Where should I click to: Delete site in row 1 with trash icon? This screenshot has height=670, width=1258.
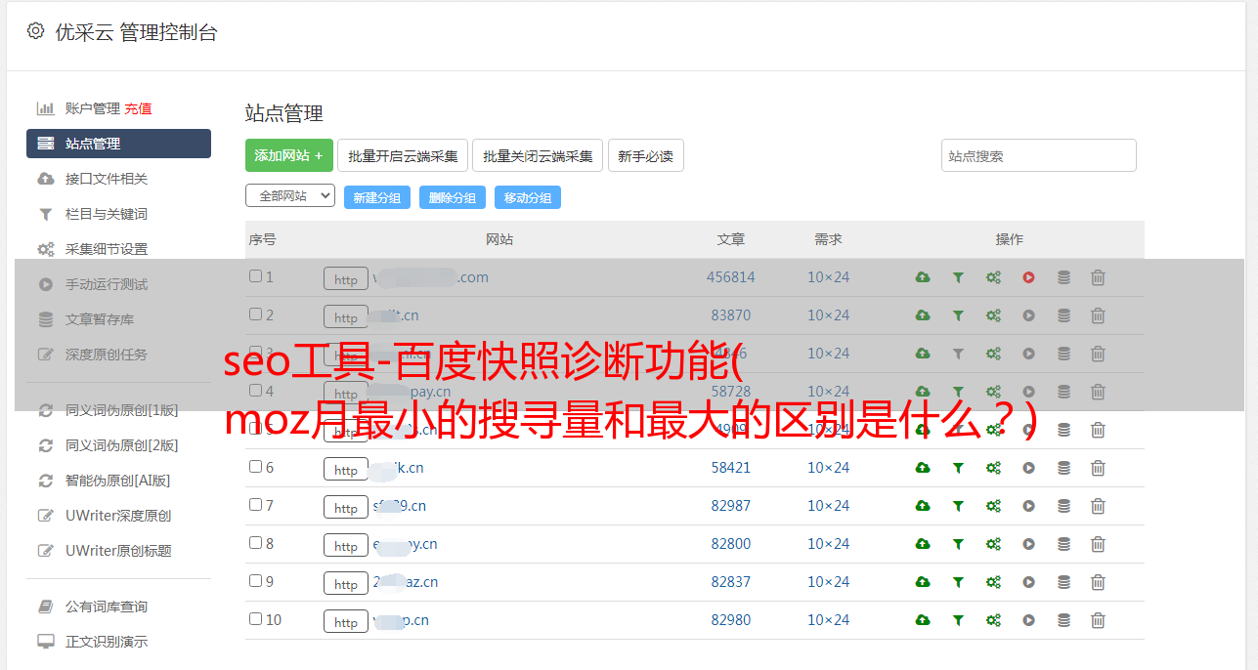pyautogui.click(x=1098, y=277)
